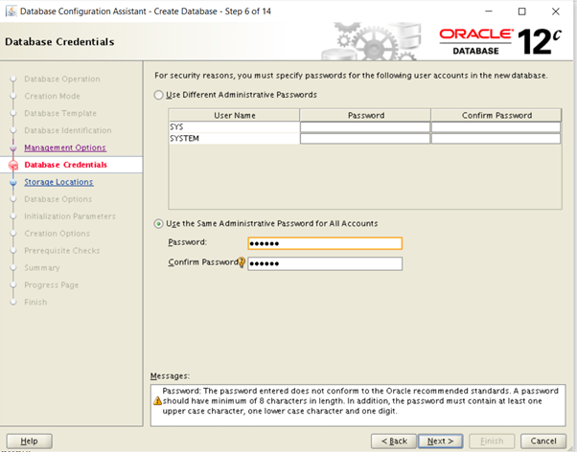The image size is (577, 452).
Task: Click the SYS password cell
Action: click(x=364, y=126)
